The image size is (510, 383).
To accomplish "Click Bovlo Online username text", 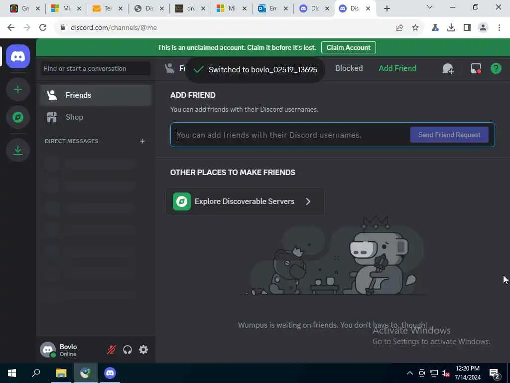I will click(x=68, y=350).
